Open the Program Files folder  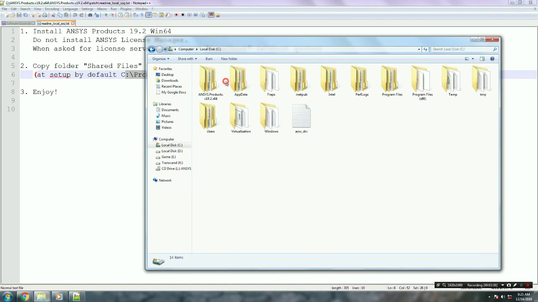pos(392,81)
